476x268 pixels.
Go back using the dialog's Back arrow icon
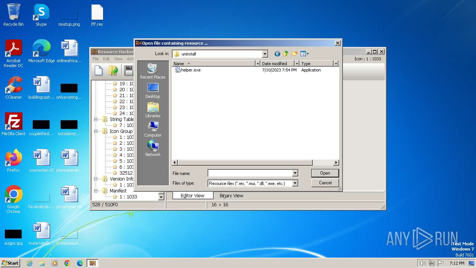coord(277,54)
